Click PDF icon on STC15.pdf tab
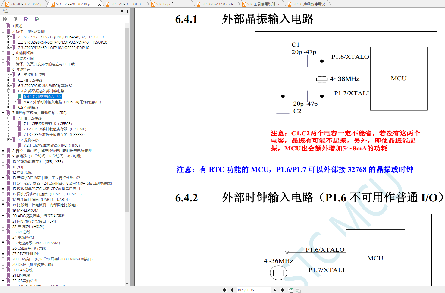 point(153,4)
